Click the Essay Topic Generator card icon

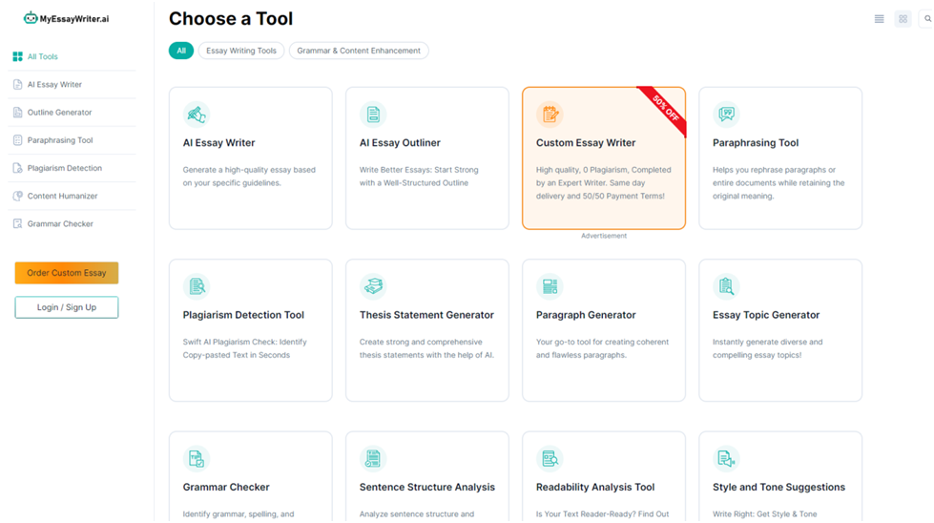(726, 286)
